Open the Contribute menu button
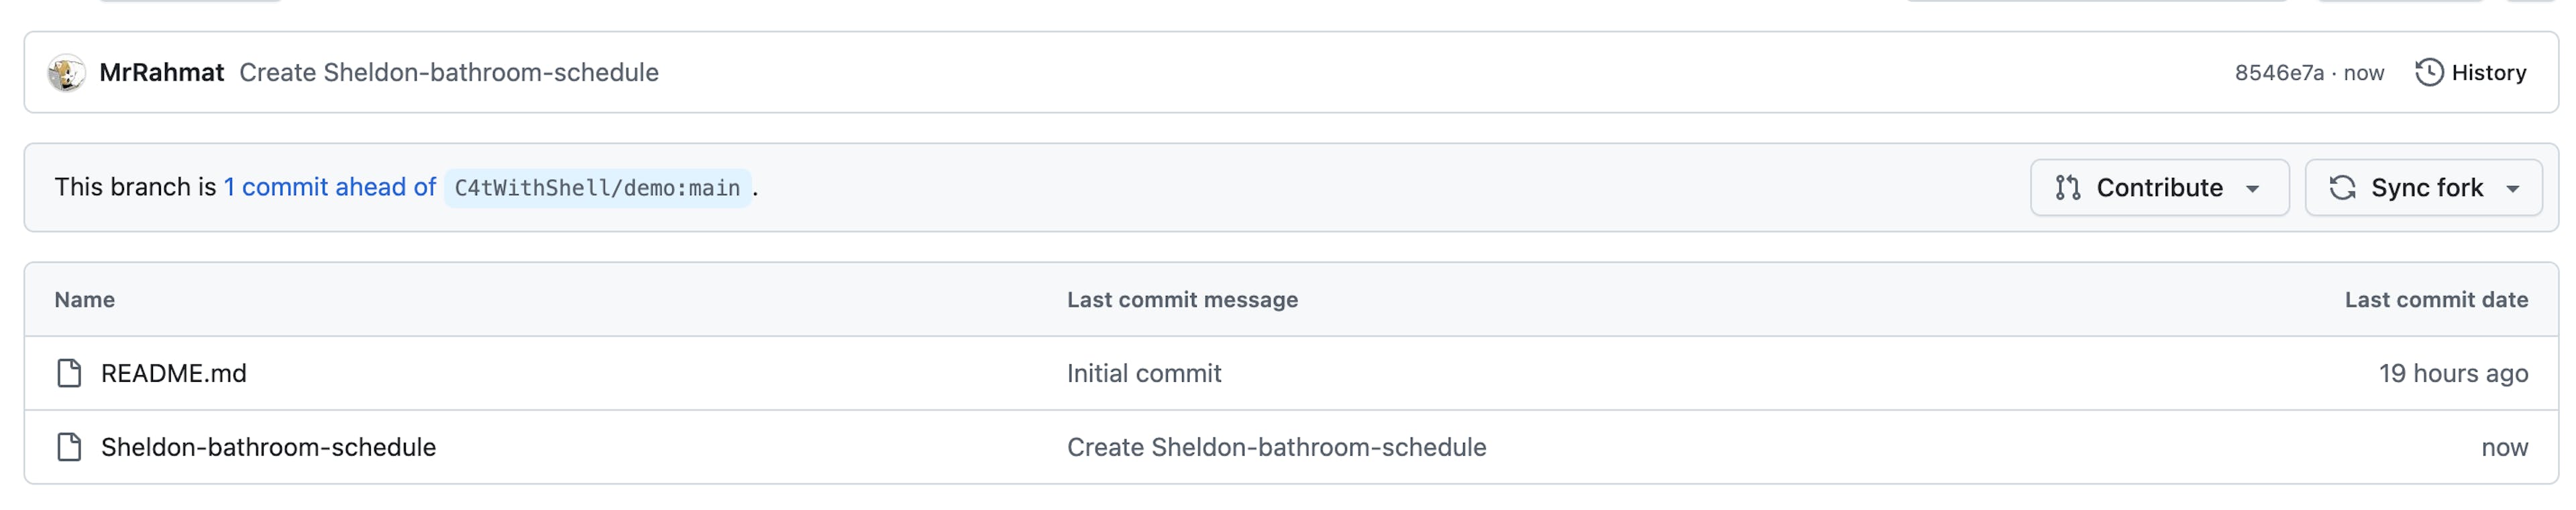2576x510 pixels. coord(2159,187)
